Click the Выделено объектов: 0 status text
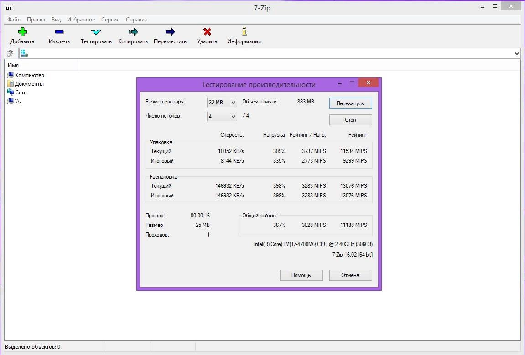This screenshot has height=355, width=525. [x=32, y=347]
